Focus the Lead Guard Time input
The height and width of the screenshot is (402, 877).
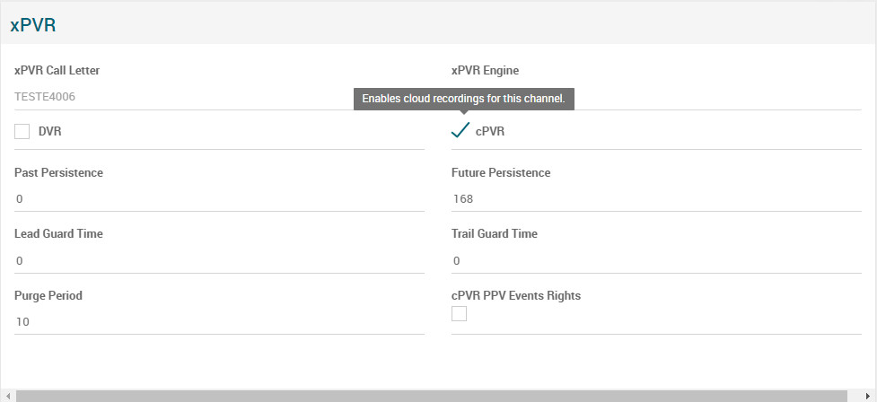pyautogui.click(x=219, y=260)
